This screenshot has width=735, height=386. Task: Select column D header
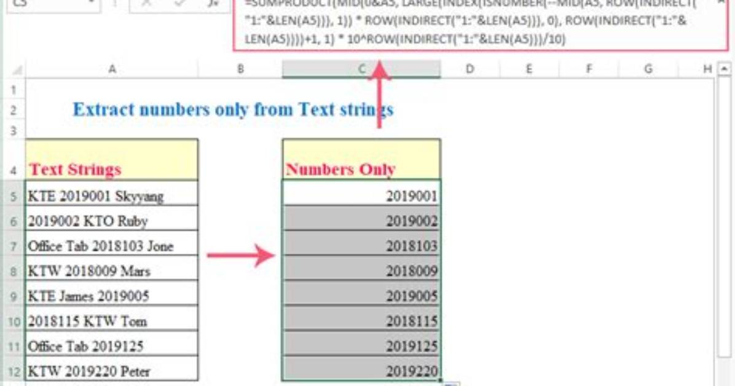point(470,69)
